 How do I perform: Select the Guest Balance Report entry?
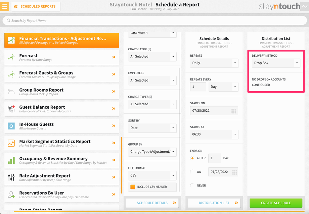pos(62,109)
